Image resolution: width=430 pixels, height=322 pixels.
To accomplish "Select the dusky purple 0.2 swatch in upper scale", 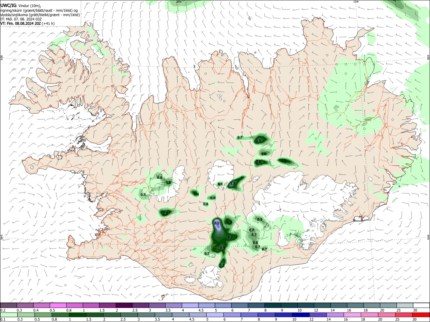I will 8,306.
